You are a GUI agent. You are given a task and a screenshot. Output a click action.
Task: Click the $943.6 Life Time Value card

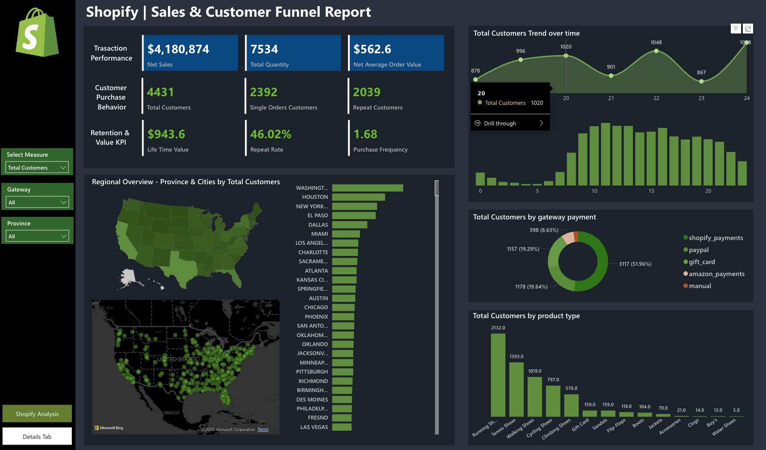click(190, 138)
